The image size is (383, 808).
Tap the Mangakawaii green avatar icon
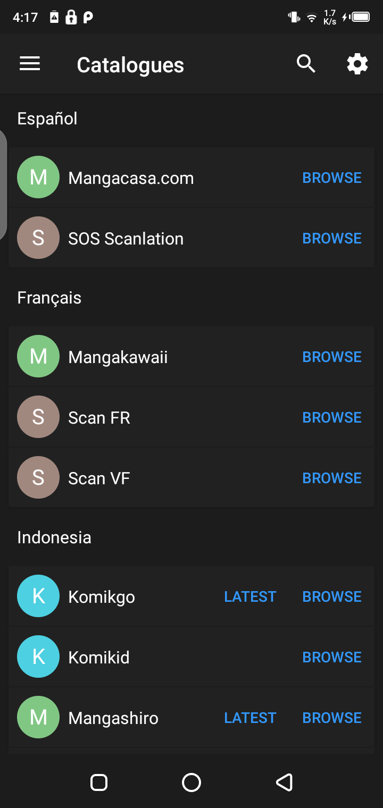point(38,356)
